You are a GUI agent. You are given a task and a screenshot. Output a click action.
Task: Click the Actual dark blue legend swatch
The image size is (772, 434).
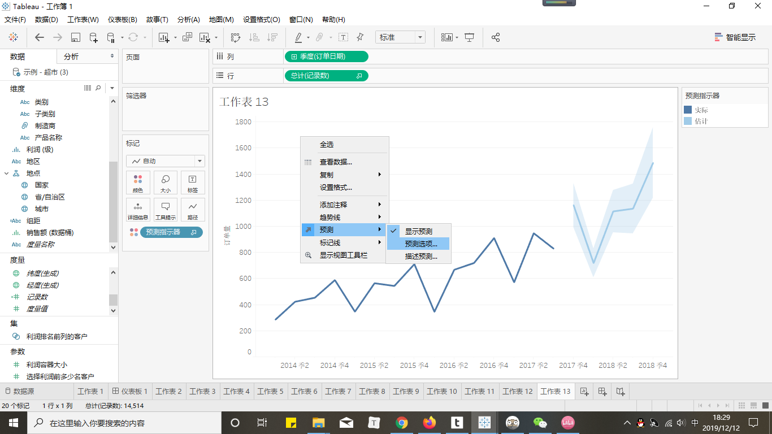pos(688,110)
